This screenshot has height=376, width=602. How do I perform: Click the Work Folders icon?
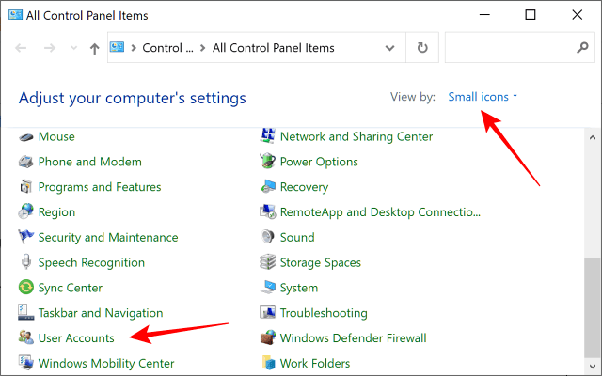point(268,363)
